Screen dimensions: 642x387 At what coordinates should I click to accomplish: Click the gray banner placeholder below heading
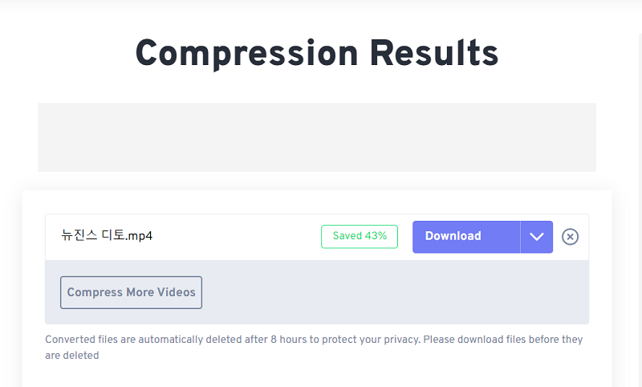[x=317, y=136]
